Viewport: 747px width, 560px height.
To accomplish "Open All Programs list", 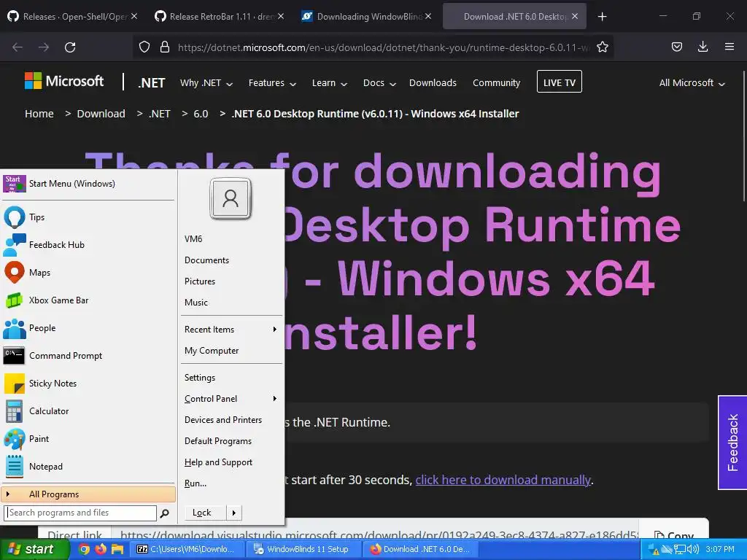I will pyautogui.click(x=88, y=494).
